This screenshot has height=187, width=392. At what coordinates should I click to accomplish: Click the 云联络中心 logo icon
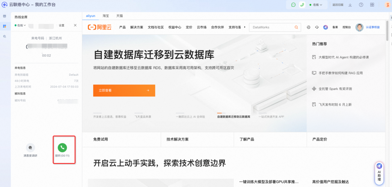pos(5,5)
